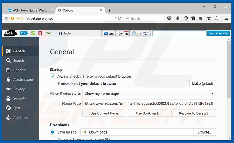Click Use Current Page button
Image resolution: width=234 pixels, height=143 pixels.
click(104, 113)
